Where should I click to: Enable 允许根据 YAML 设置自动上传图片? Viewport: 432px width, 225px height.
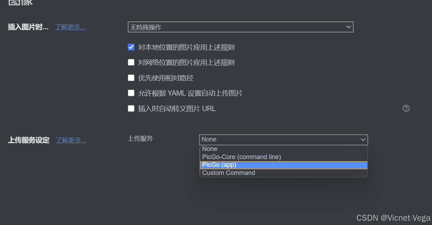pos(131,93)
